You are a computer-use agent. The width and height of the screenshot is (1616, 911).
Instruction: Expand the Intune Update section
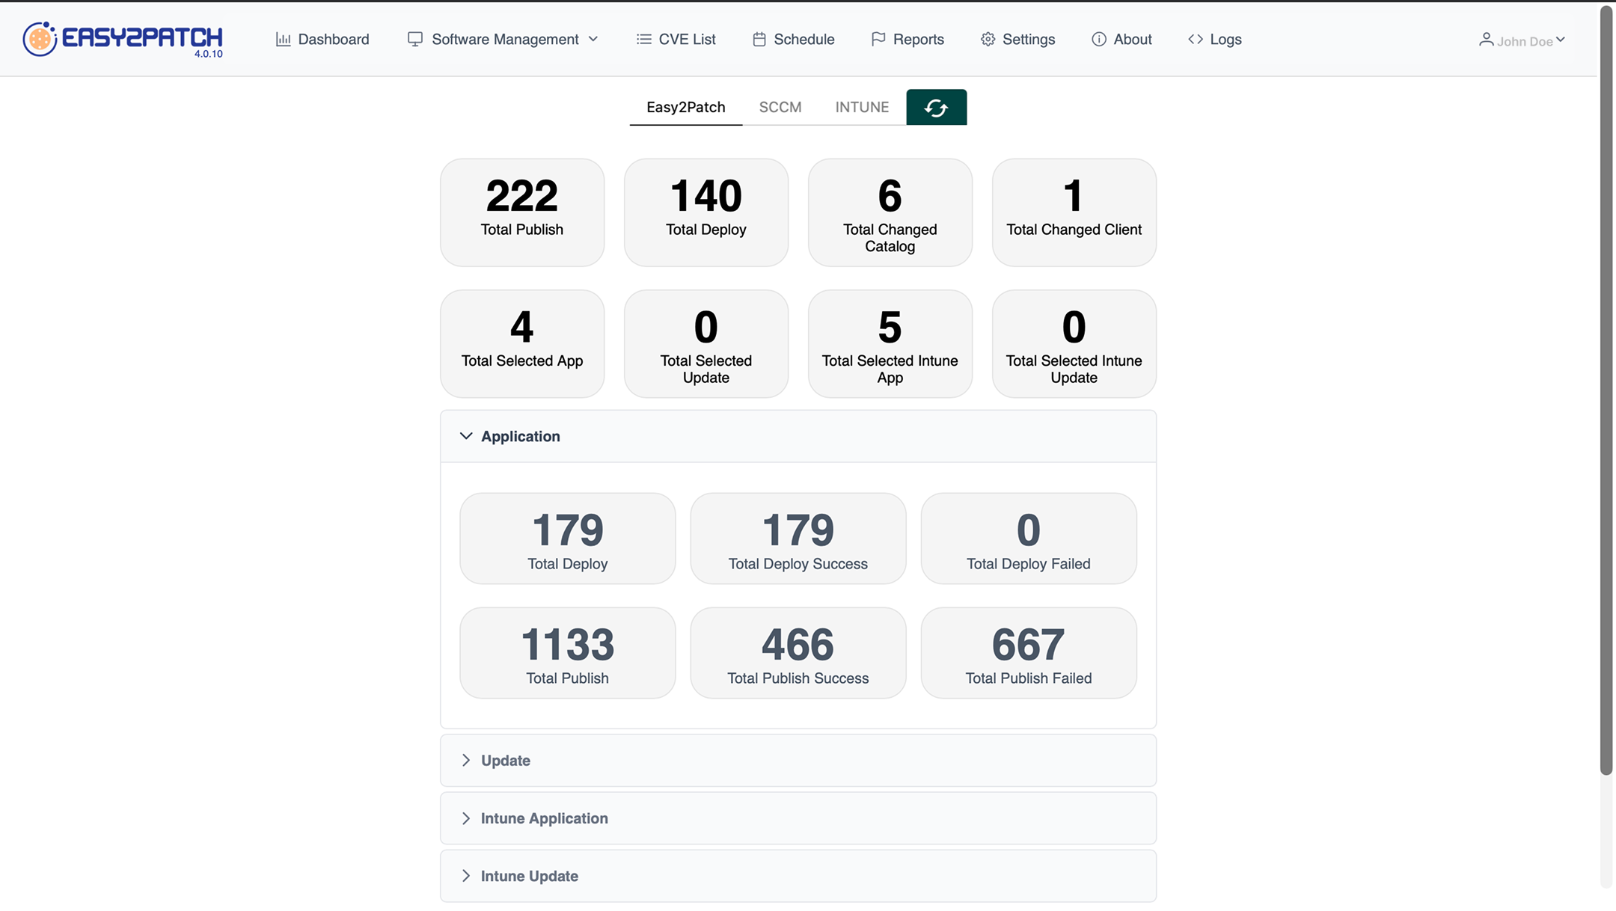798,876
